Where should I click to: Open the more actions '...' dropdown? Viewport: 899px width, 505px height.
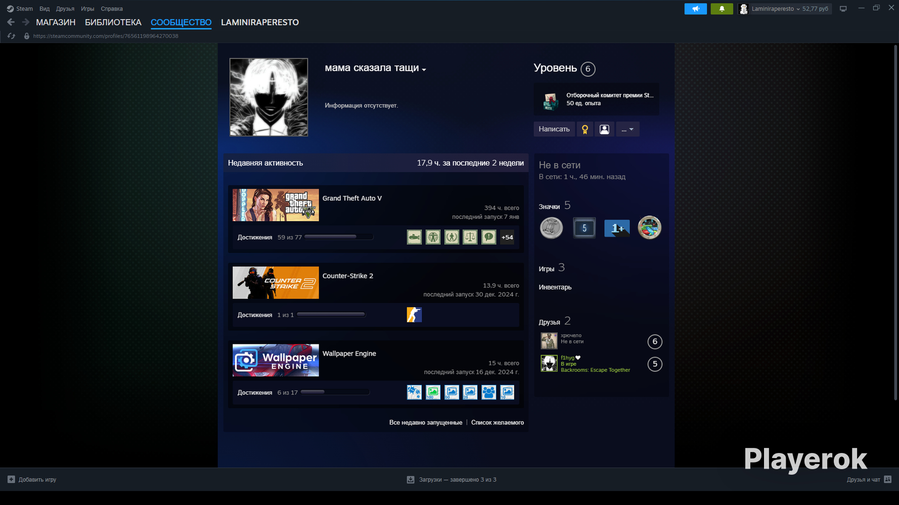[627, 129]
